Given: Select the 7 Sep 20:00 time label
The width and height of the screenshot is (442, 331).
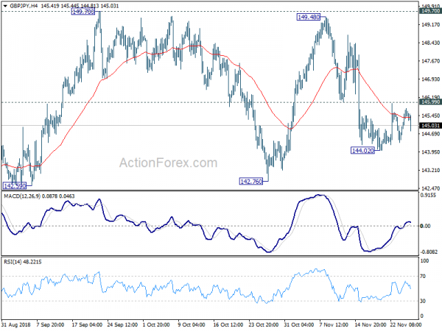Looking at the screenshot, I should point(50,325).
